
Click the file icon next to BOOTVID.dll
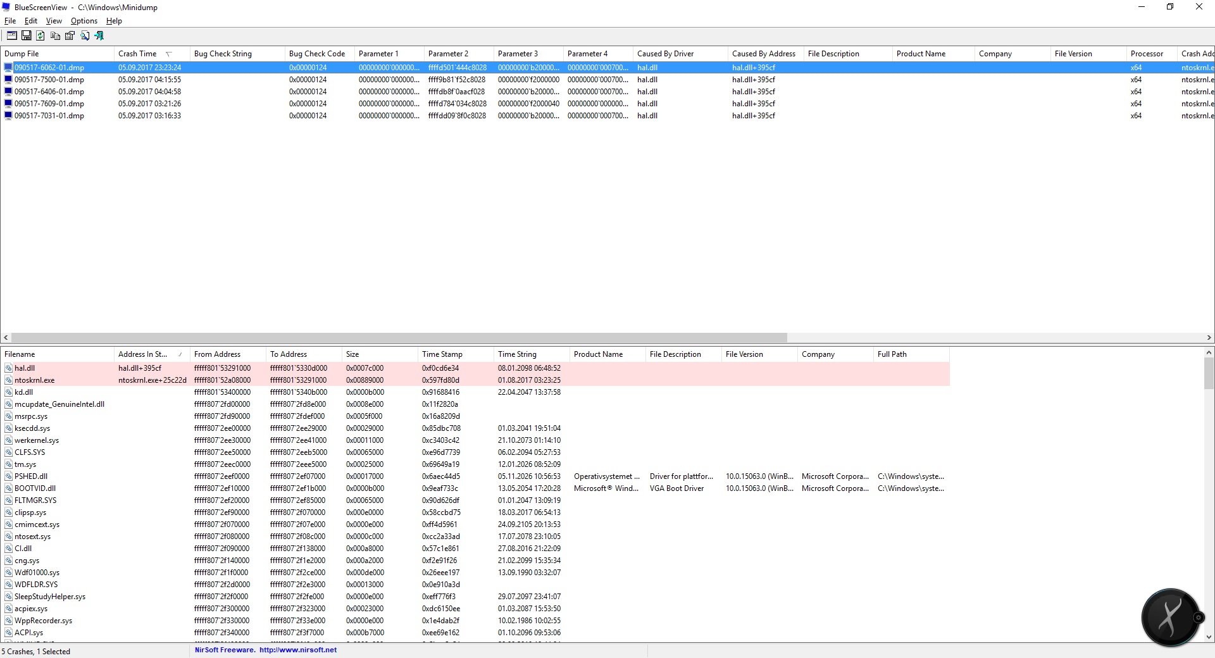8,488
